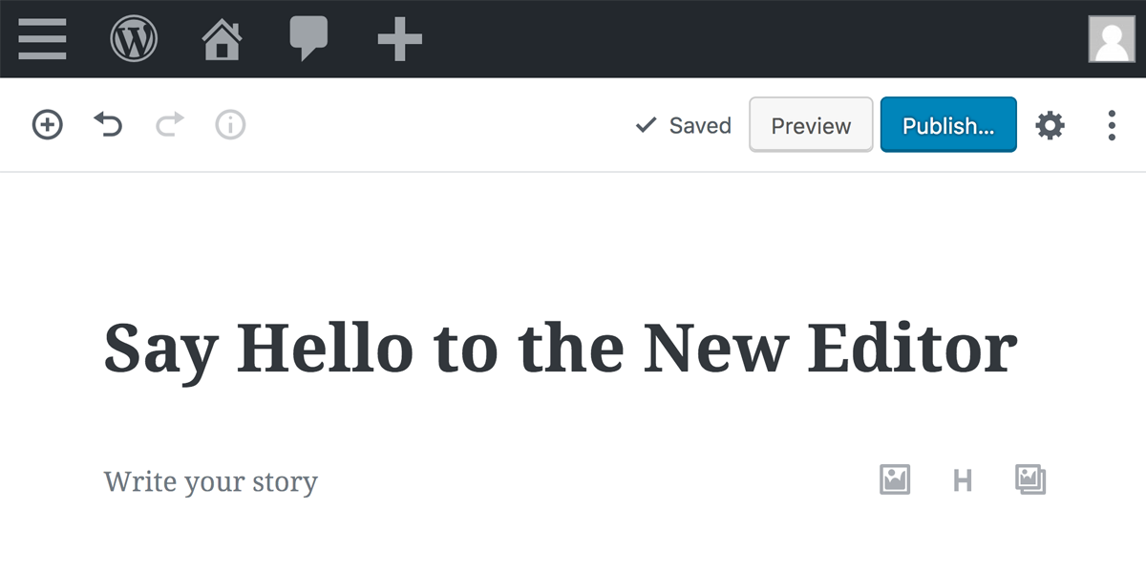
Task: Click the Write your story placeholder
Action: click(x=211, y=480)
